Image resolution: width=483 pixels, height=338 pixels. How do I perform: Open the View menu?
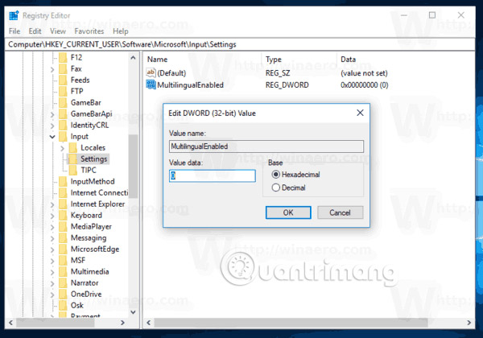click(58, 31)
